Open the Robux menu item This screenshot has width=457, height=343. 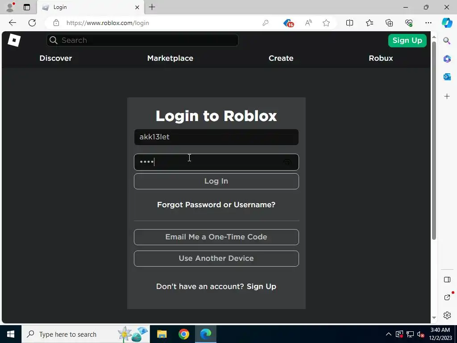coord(381,58)
